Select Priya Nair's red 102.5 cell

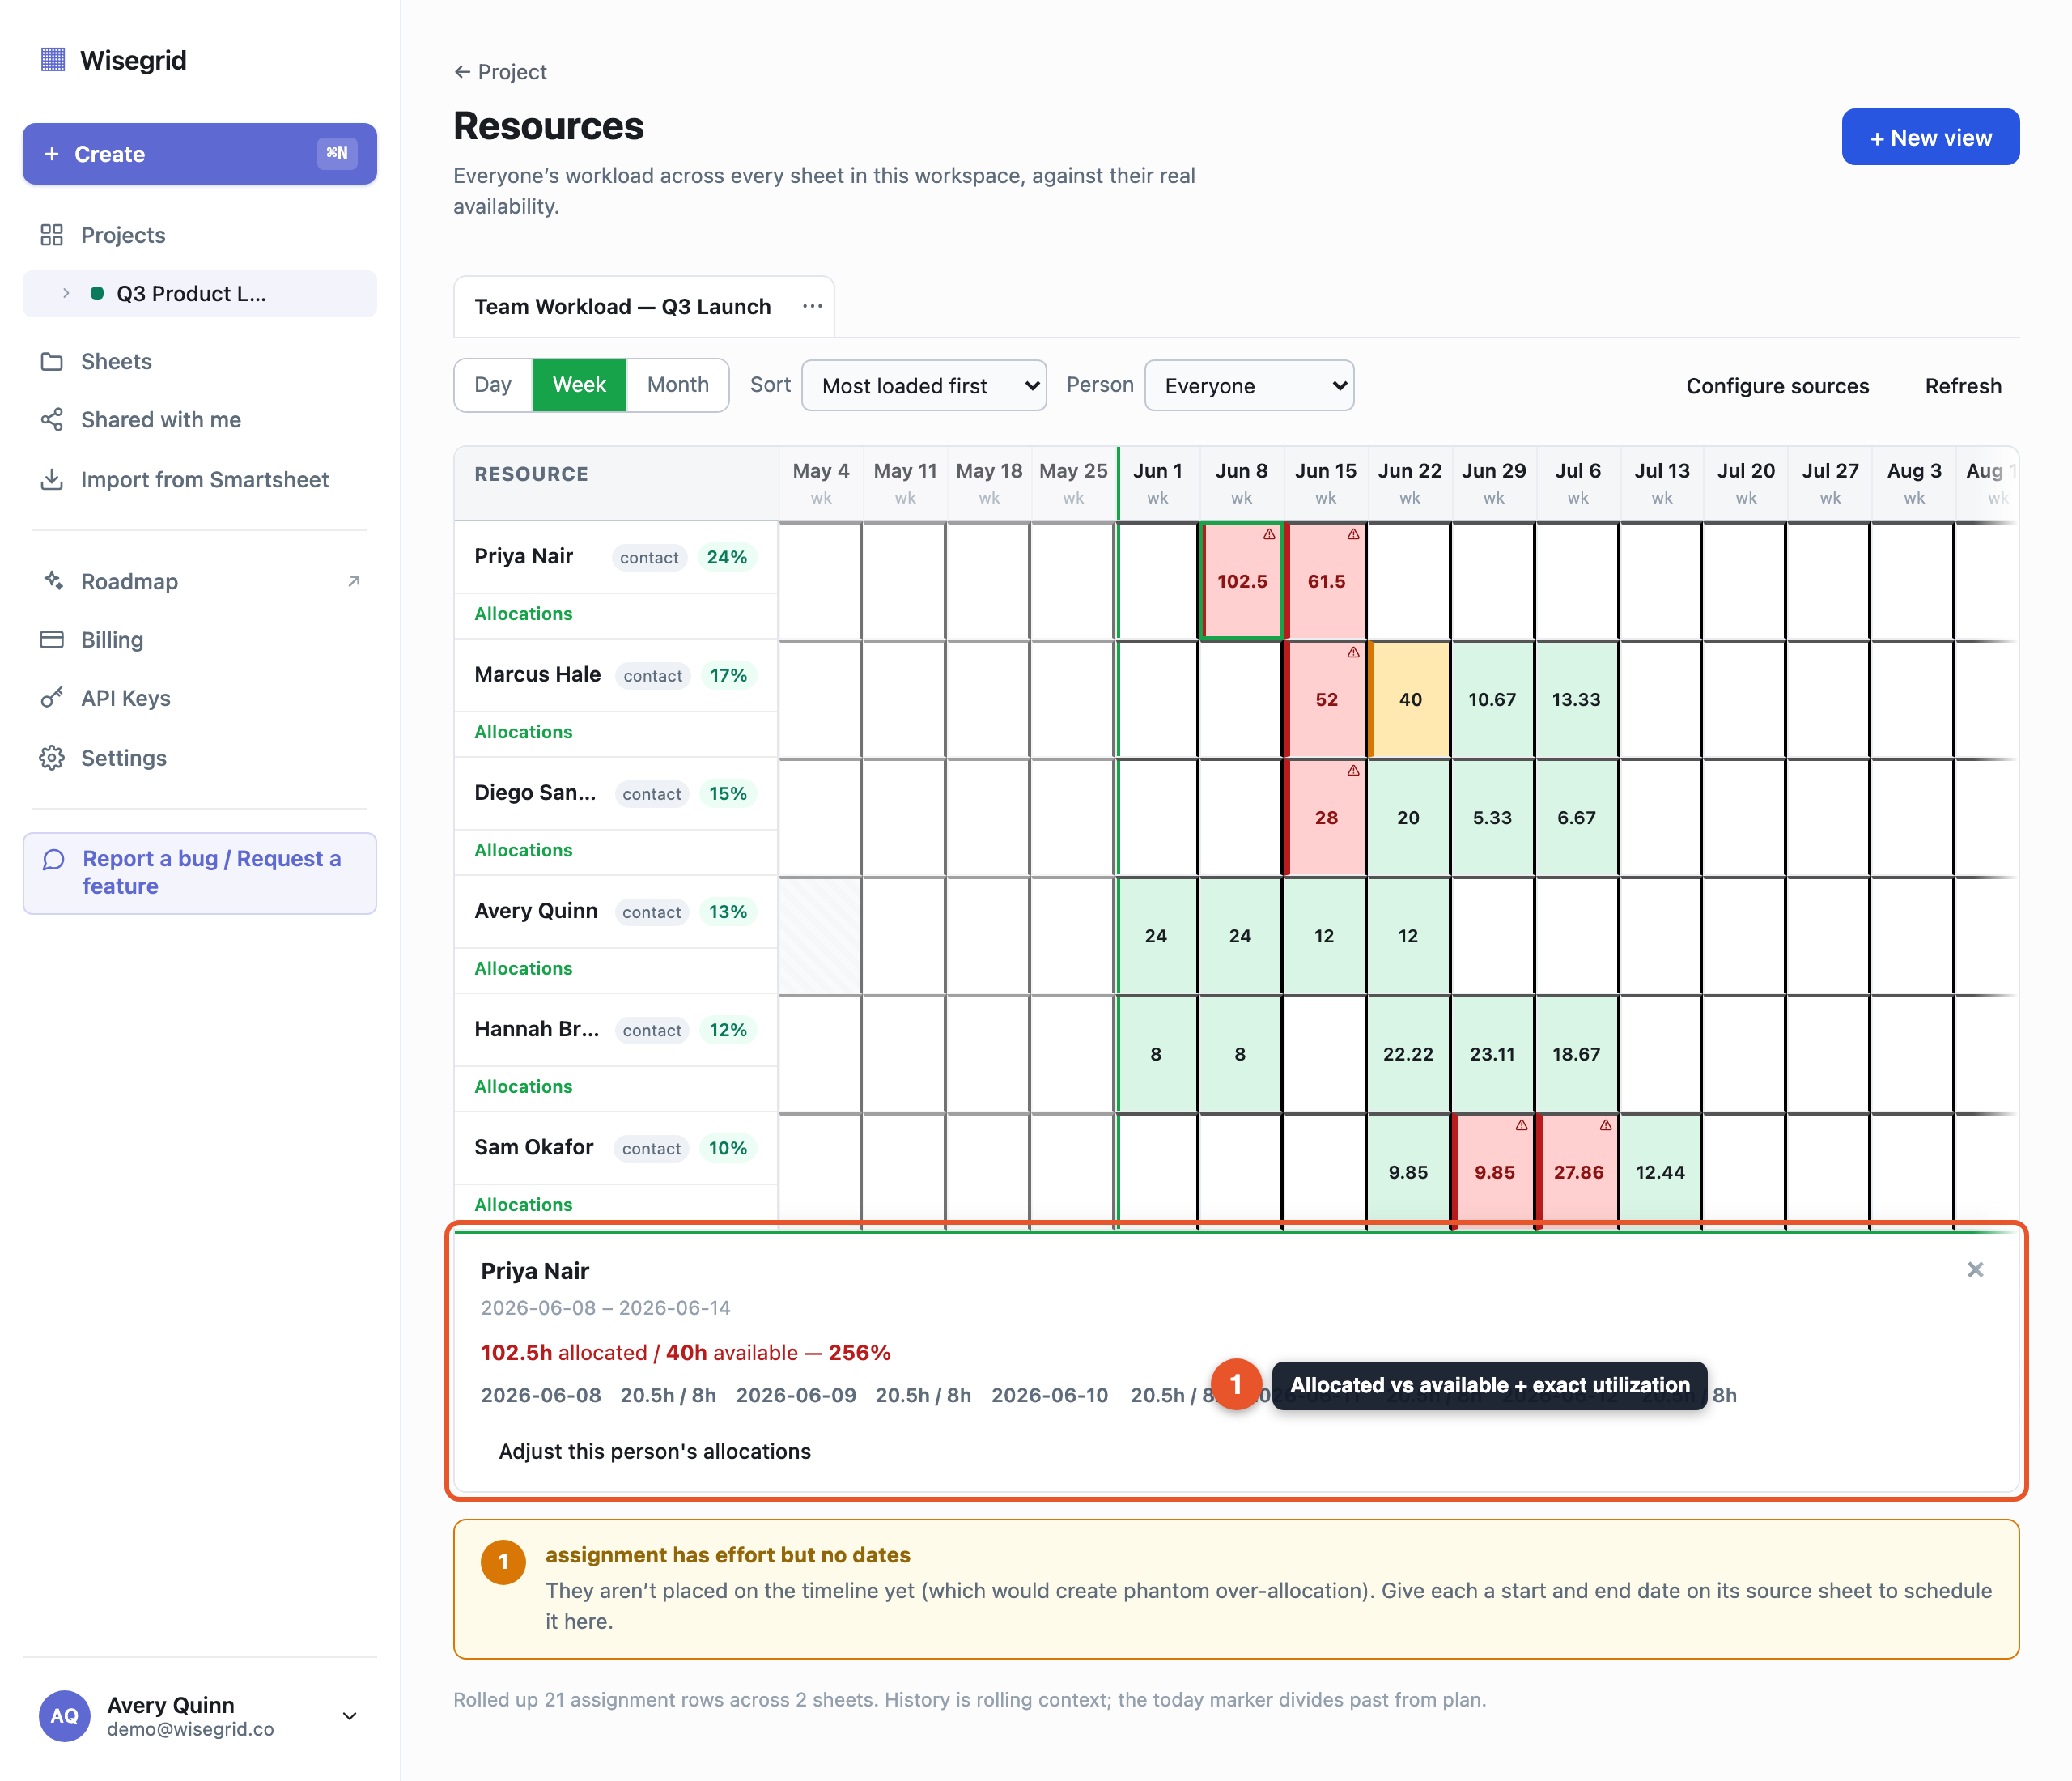1241,581
